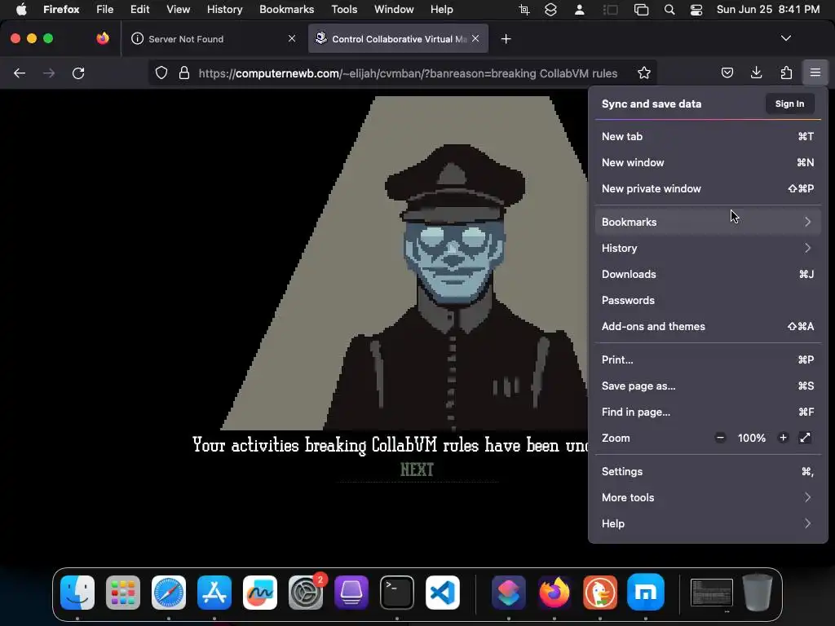Click the clock date Sun Jun 25
Screen dimensions: 835x626
[x=744, y=10]
